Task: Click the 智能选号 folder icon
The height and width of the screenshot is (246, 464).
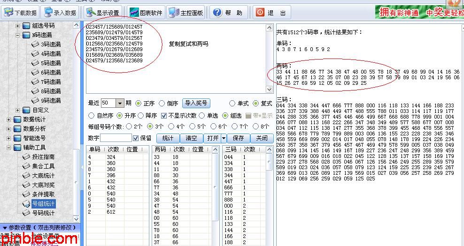Action: point(17,138)
